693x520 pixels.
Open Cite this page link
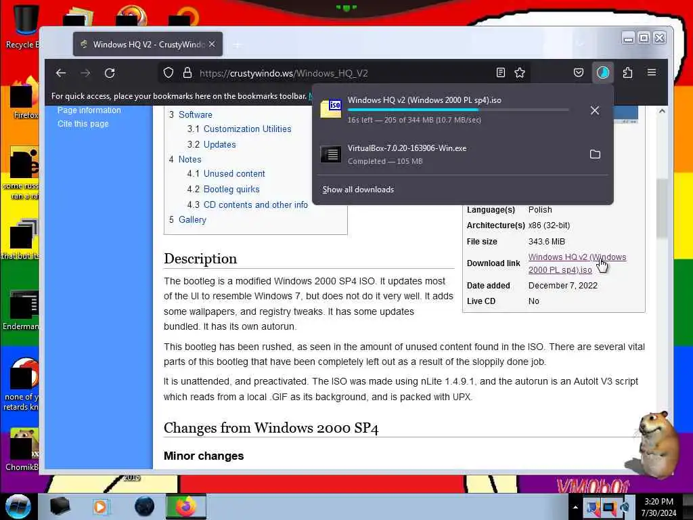(83, 124)
